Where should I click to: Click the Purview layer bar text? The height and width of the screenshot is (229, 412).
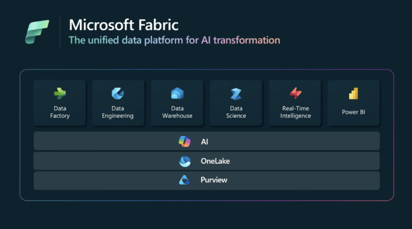(214, 180)
